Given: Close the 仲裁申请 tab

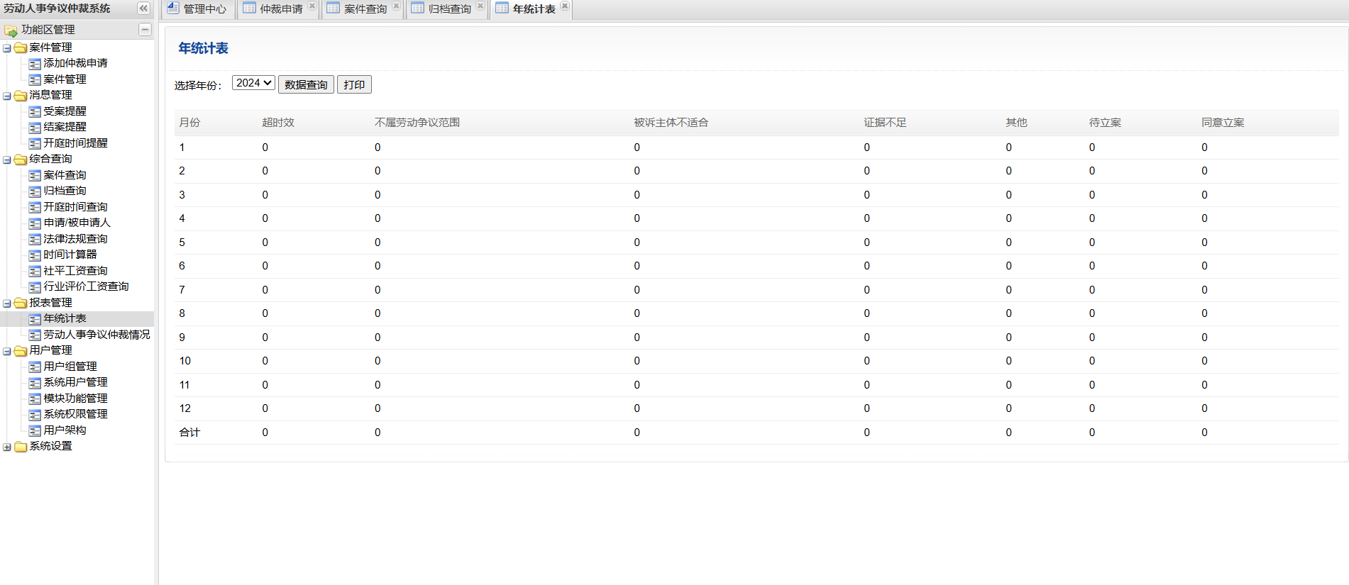Looking at the screenshot, I should point(312,6).
